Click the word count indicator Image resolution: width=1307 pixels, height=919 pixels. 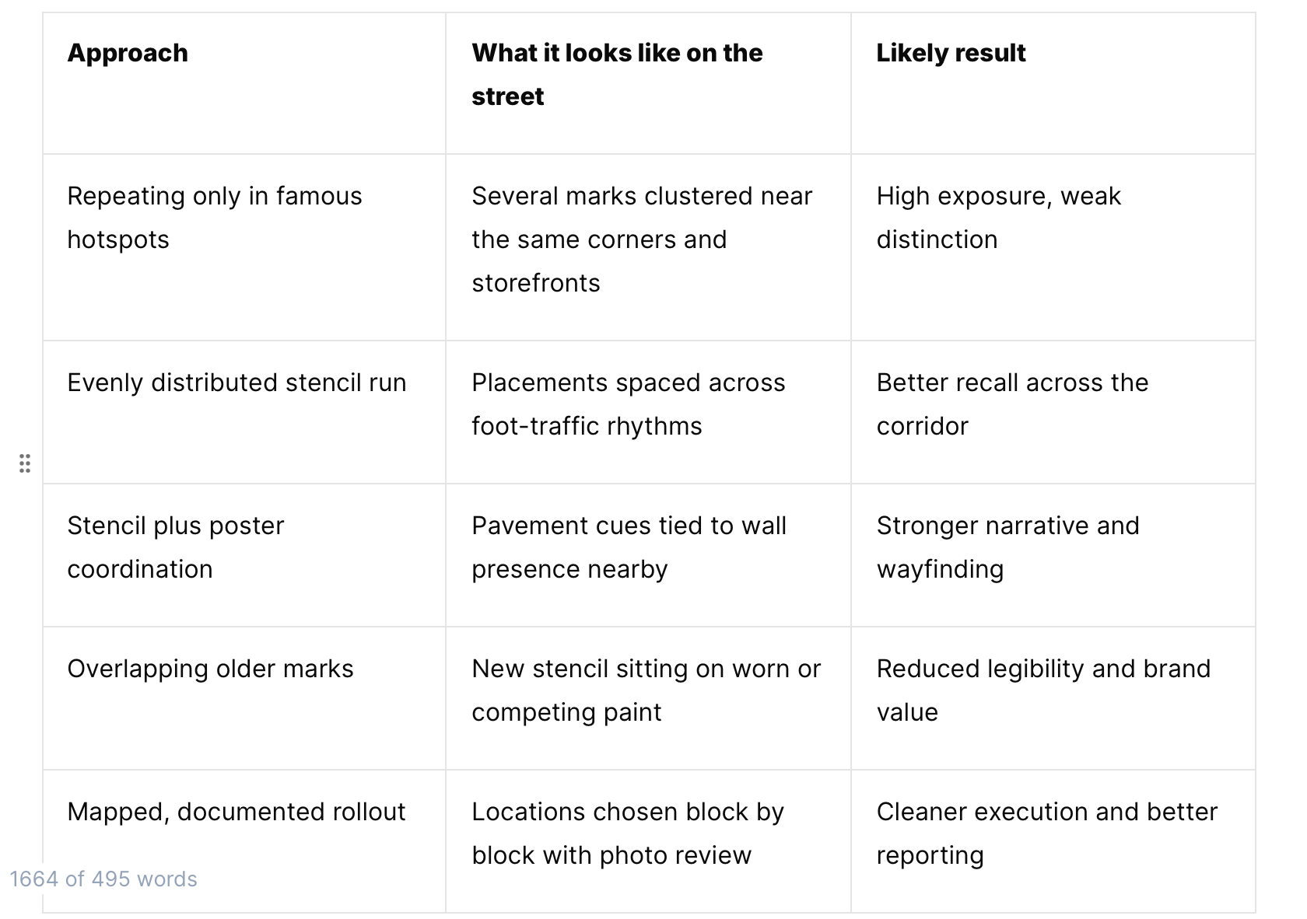point(103,879)
